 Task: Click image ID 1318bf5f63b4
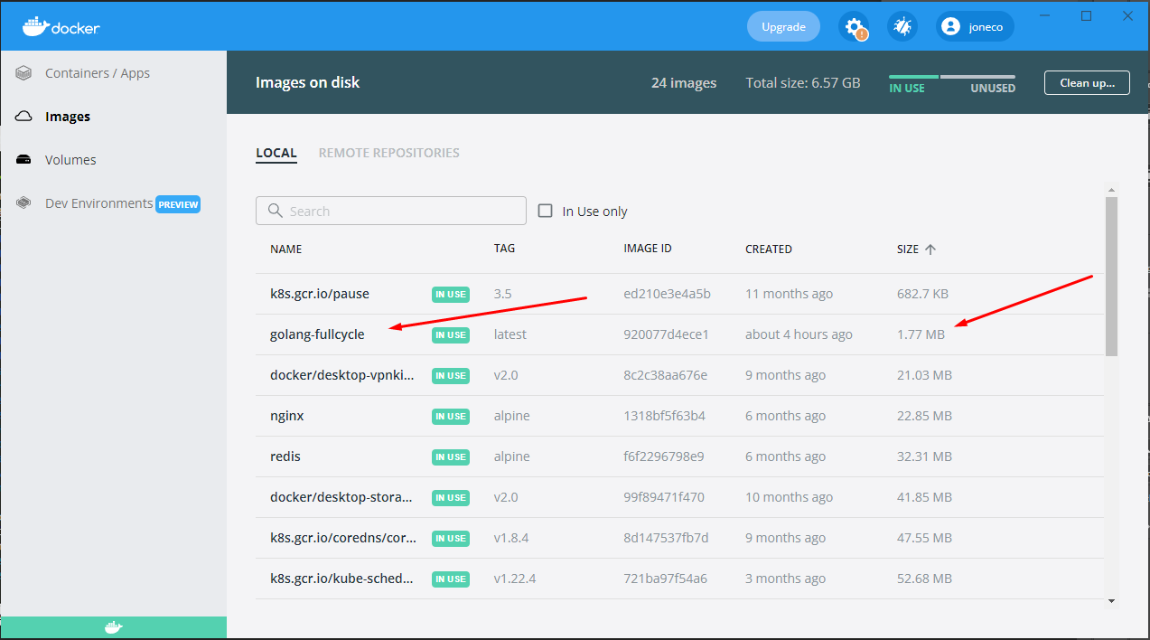[665, 416]
